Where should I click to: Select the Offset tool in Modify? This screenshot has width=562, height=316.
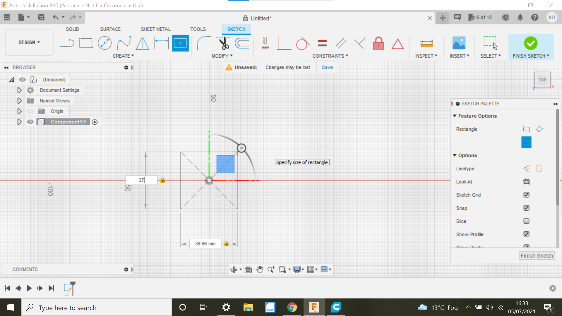[244, 43]
